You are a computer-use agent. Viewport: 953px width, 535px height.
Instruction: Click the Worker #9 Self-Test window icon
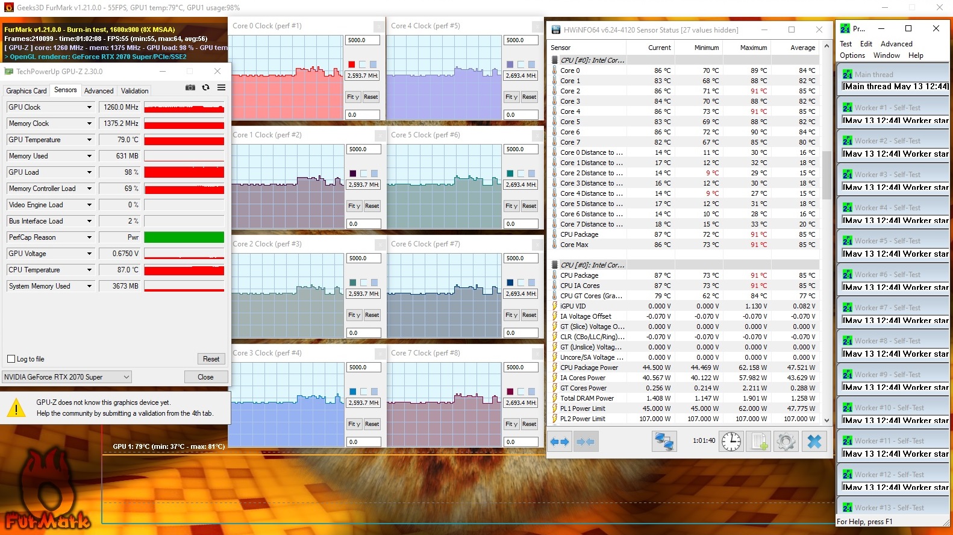pyautogui.click(x=848, y=374)
